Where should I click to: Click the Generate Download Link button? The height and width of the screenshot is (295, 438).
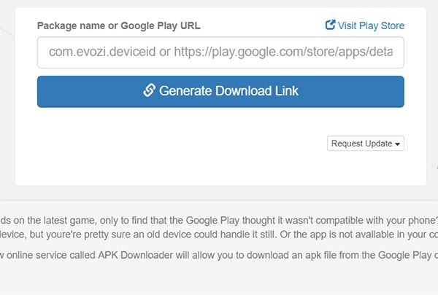point(220,92)
